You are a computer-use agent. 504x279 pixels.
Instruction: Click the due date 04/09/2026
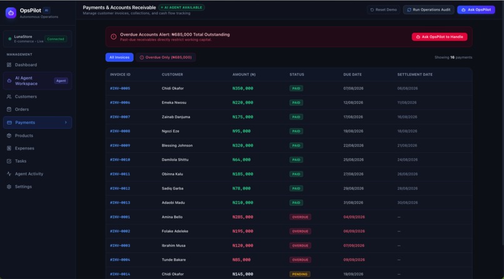354,217
